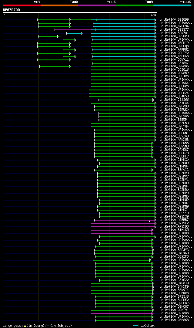Screen dimensions: 194x328
Task: Open hit UniRef100_A7QC94
Action: pos(174,26)
